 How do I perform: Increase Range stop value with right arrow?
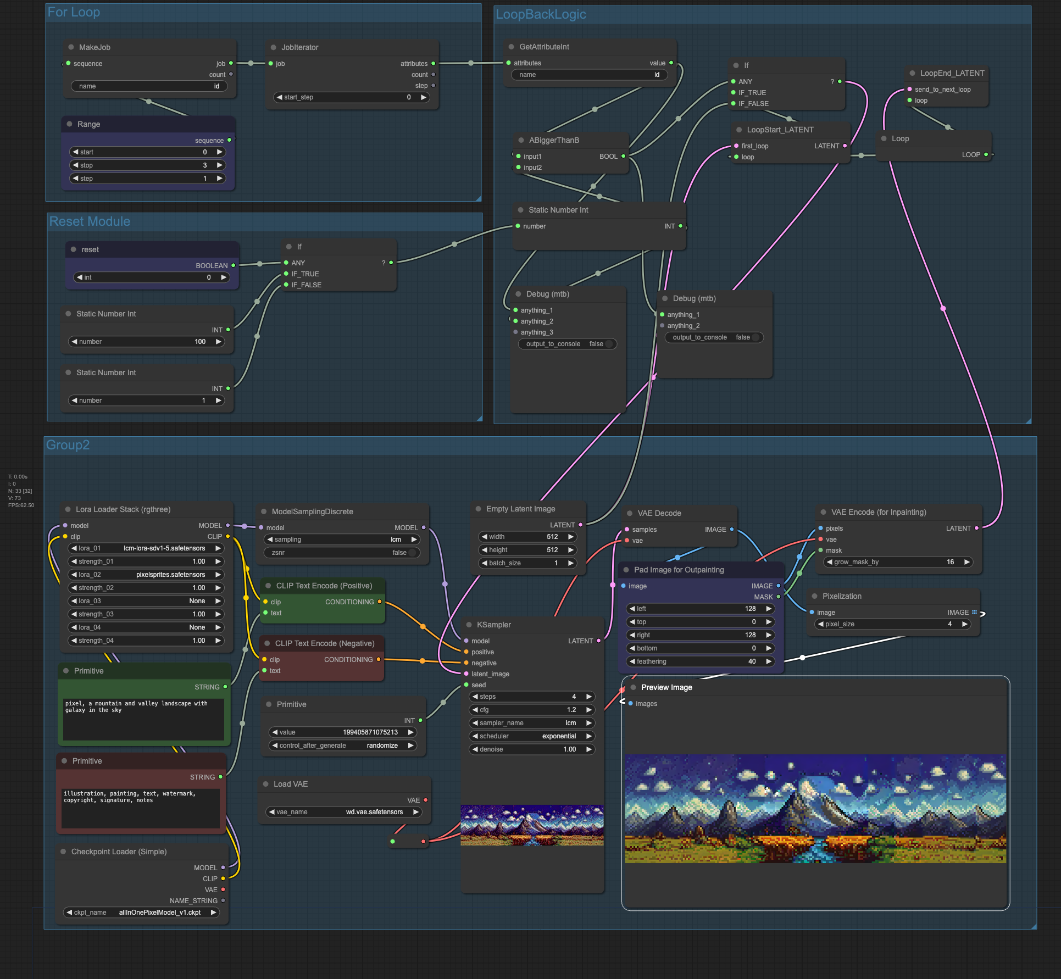[x=219, y=165]
